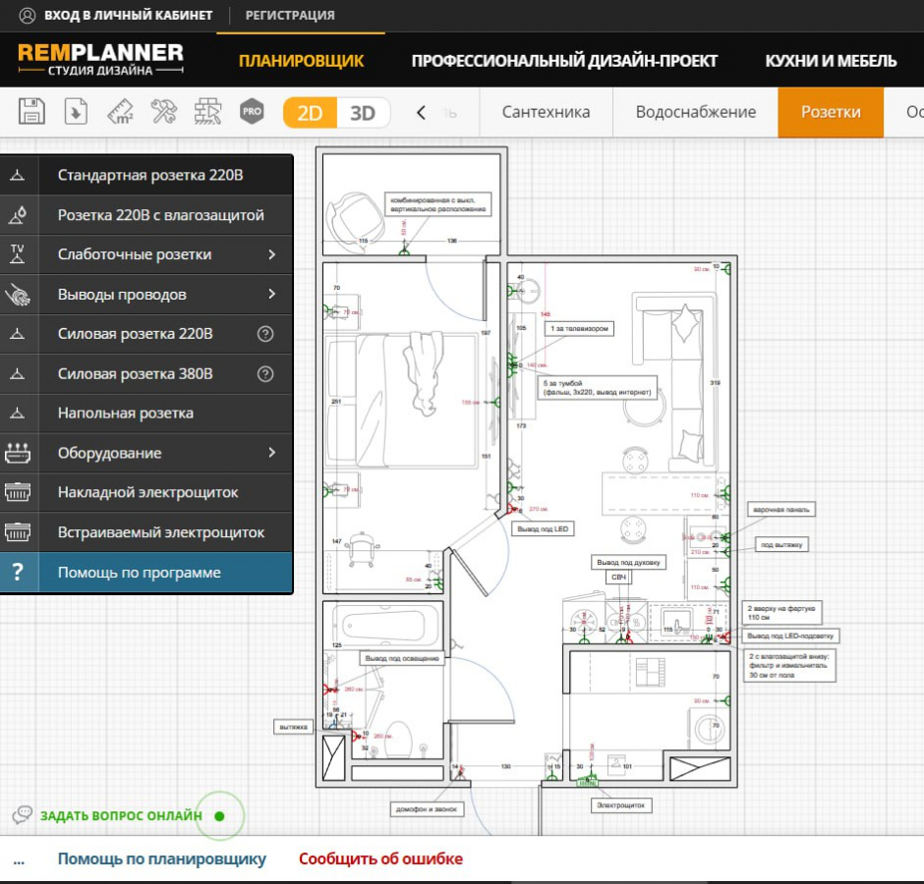The image size is (924, 884).
Task: Click the Электрощиток label on the plan
Action: point(621,805)
